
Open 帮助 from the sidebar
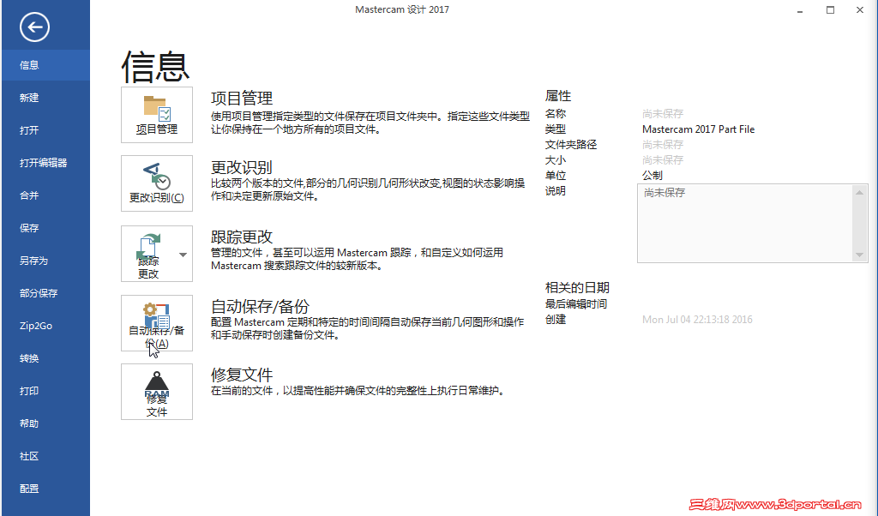pyautogui.click(x=45, y=423)
